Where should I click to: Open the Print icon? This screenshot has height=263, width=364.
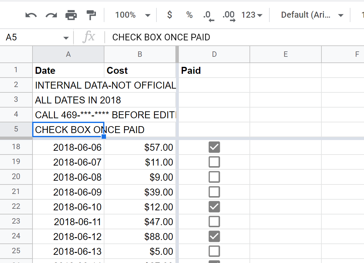tap(71, 15)
